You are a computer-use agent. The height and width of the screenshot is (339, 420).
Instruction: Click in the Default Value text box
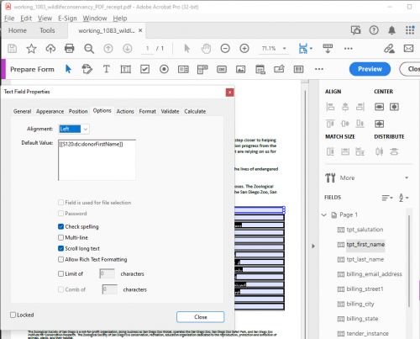pos(97,160)
